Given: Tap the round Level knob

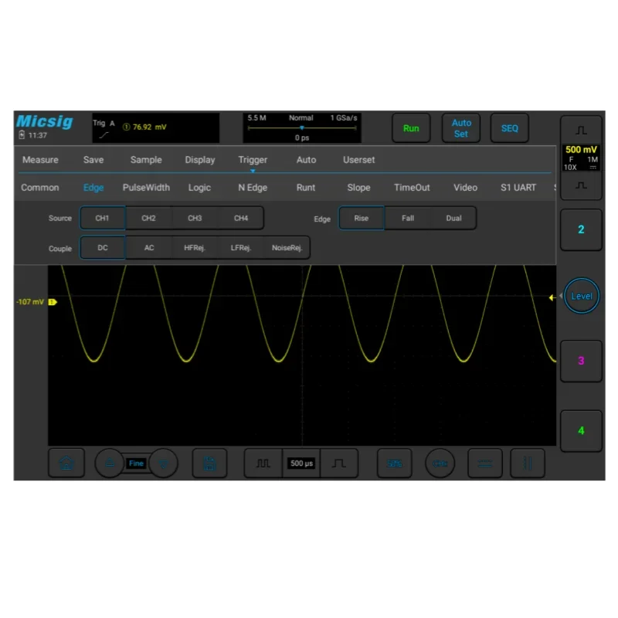Looking at the screenshot, I should tap(582, 296).
